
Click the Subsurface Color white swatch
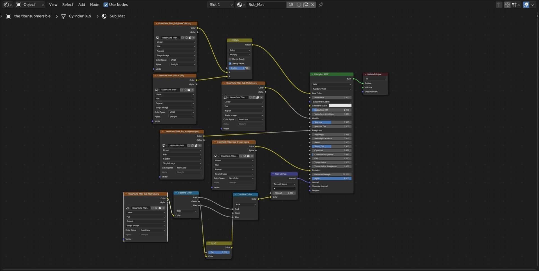point(340,106)
